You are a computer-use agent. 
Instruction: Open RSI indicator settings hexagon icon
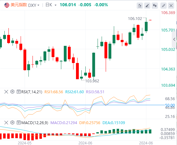(x=13, y=92)
